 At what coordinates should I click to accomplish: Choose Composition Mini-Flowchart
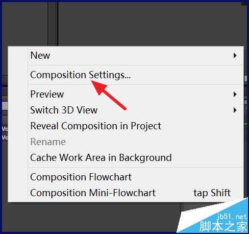[x=136, y=193]
